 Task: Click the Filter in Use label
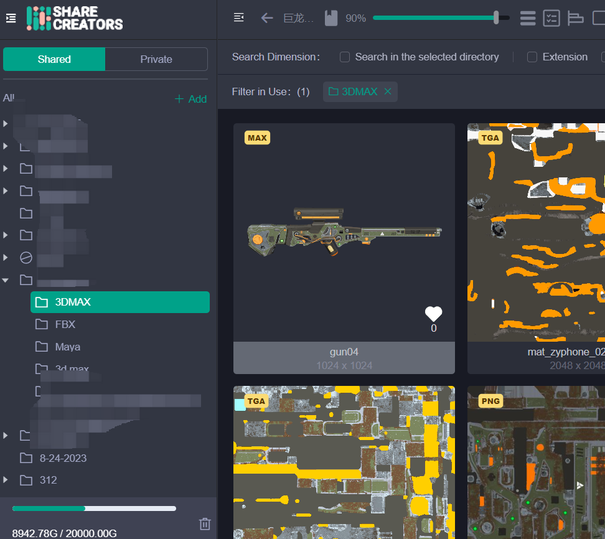[x=261, y=92]
